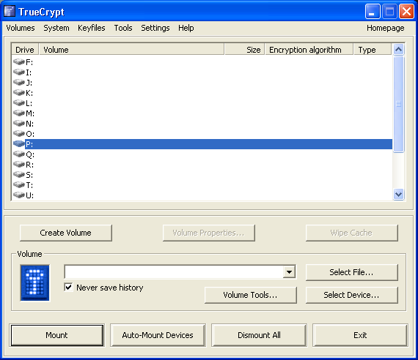Click the drive icon next to T:
This screenshot has height=360, width=418.
tap(19, 184)
